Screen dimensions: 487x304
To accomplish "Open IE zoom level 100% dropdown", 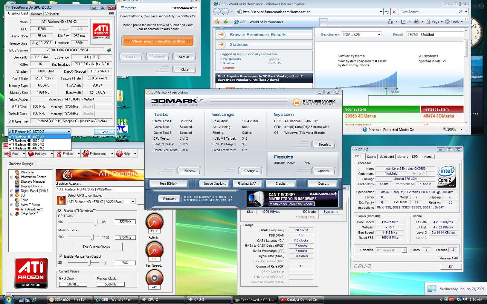I will tap(461, 129).
